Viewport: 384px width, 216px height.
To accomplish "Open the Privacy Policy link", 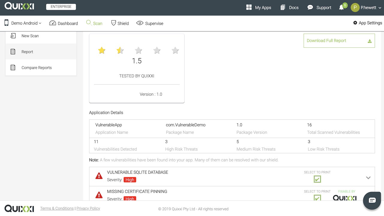I will [x=88, y=208].
